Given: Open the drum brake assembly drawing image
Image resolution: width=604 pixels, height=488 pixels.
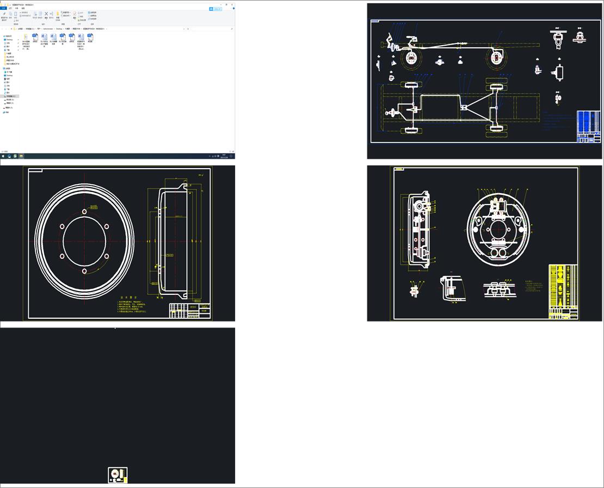Looking at the screenshot, I should (x=484, y=243).
